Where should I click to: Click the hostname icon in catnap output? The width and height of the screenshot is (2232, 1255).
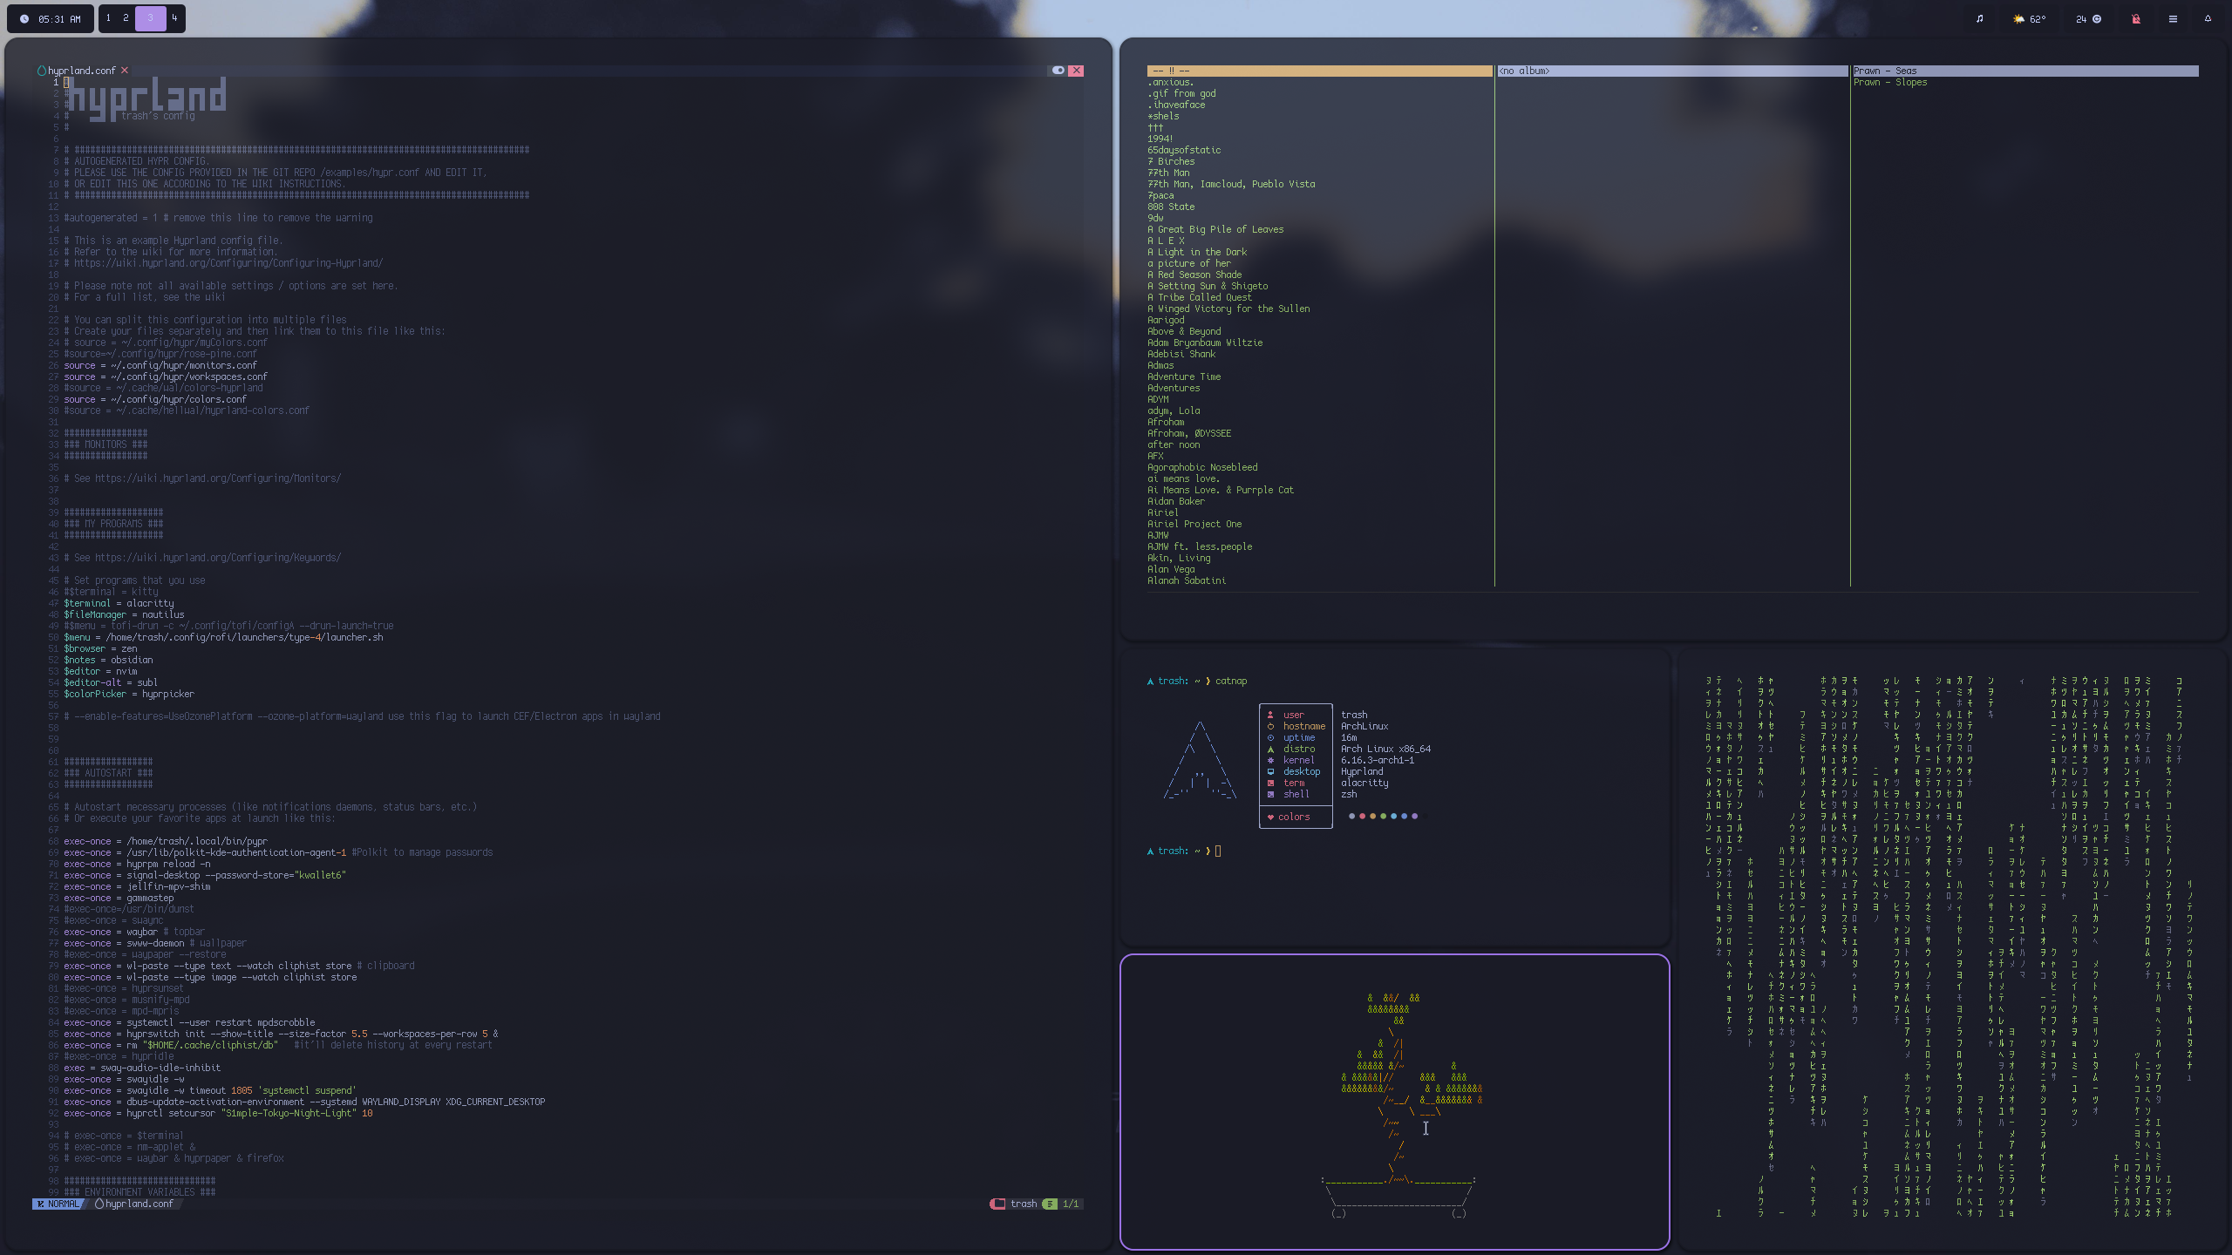click(x=1270, y=726)
